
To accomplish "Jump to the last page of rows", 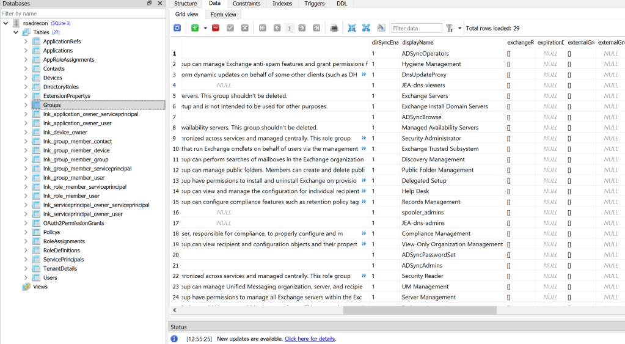I will click(x=316, y=28).
